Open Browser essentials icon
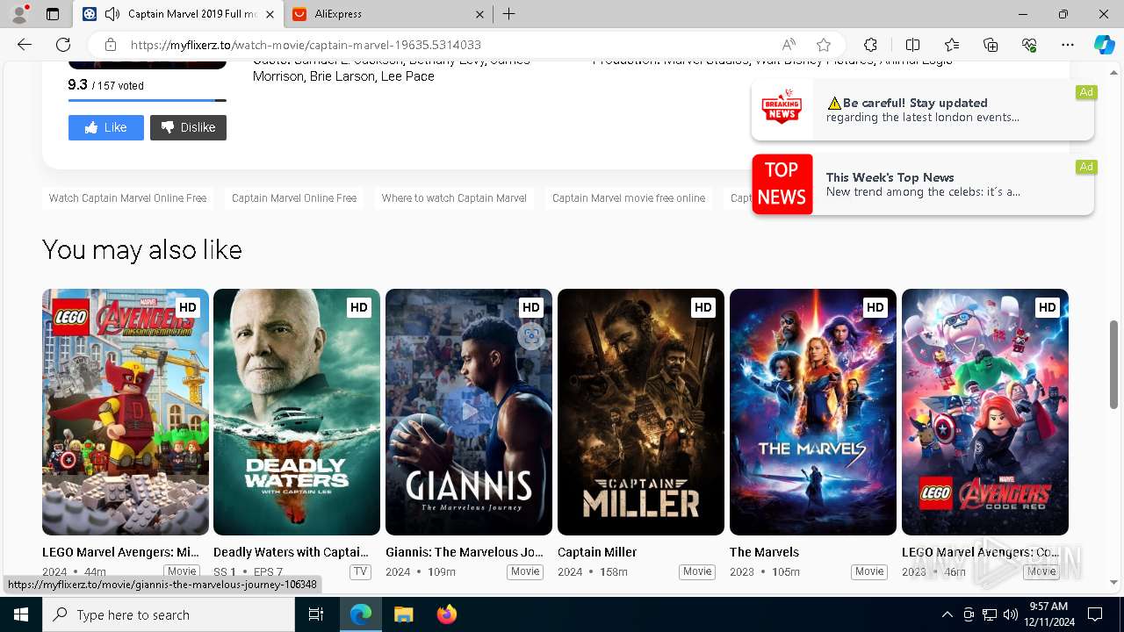 click(1029, 45)
